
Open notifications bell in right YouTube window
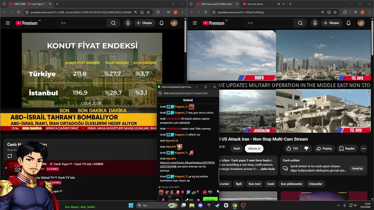tap(349, 23)
